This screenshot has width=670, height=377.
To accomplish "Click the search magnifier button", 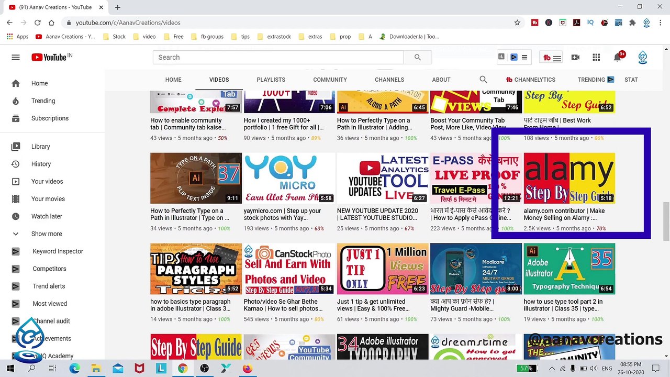I will [417, 57].
